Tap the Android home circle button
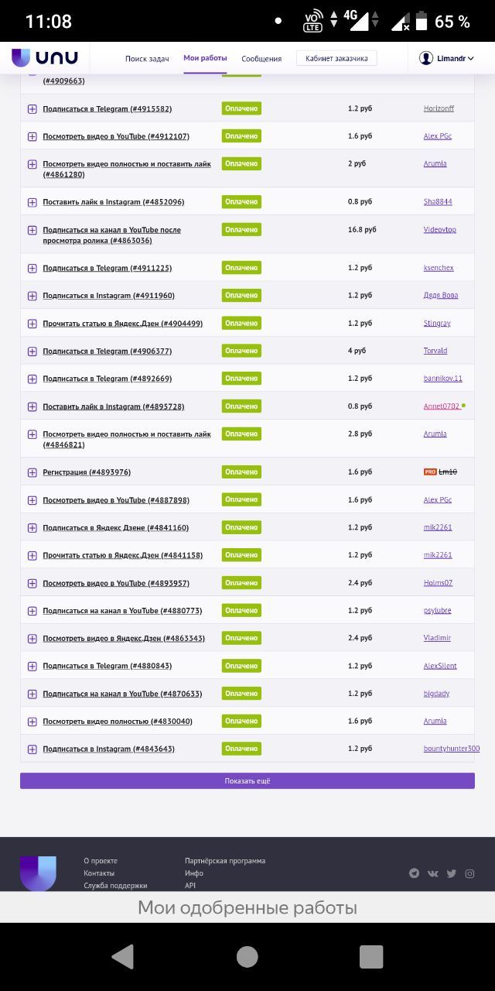The image size is (495, 991). 247,957
